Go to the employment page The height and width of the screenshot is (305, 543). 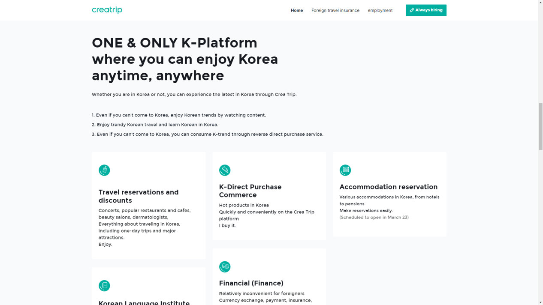[380, 10]
